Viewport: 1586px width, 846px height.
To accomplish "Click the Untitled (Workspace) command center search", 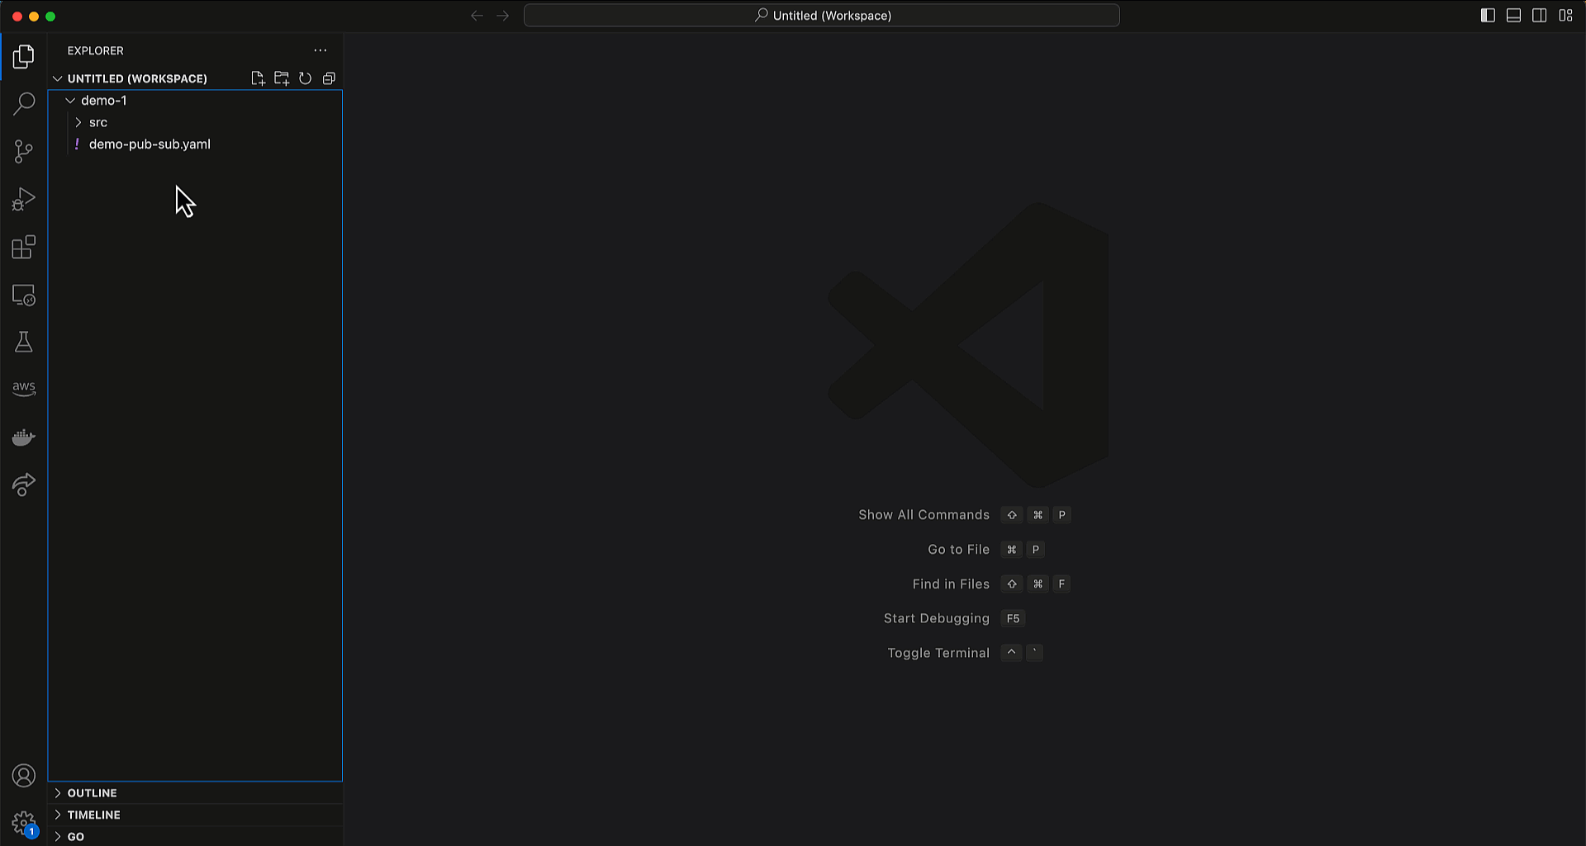I will [x=822, y=16].
